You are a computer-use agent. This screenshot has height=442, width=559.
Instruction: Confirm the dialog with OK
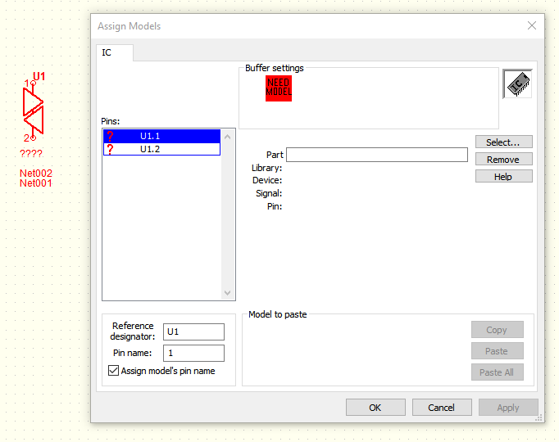point(375,407)
